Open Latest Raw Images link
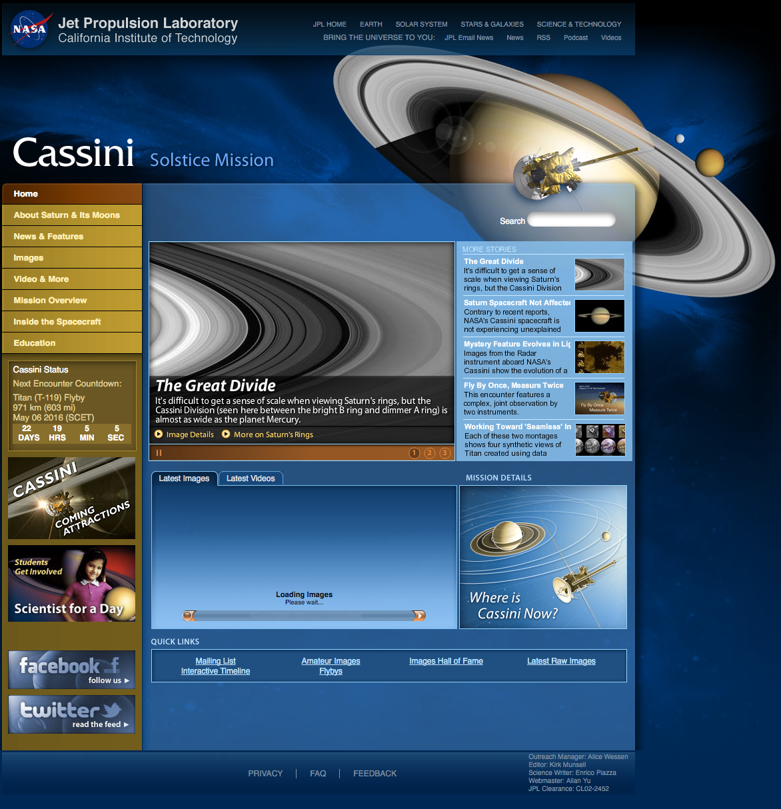Viewport: 781px width, 809px height. pos(561,661)
